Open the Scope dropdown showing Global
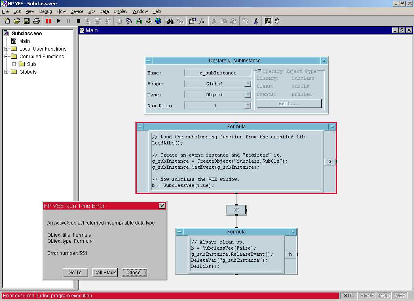 248,84
